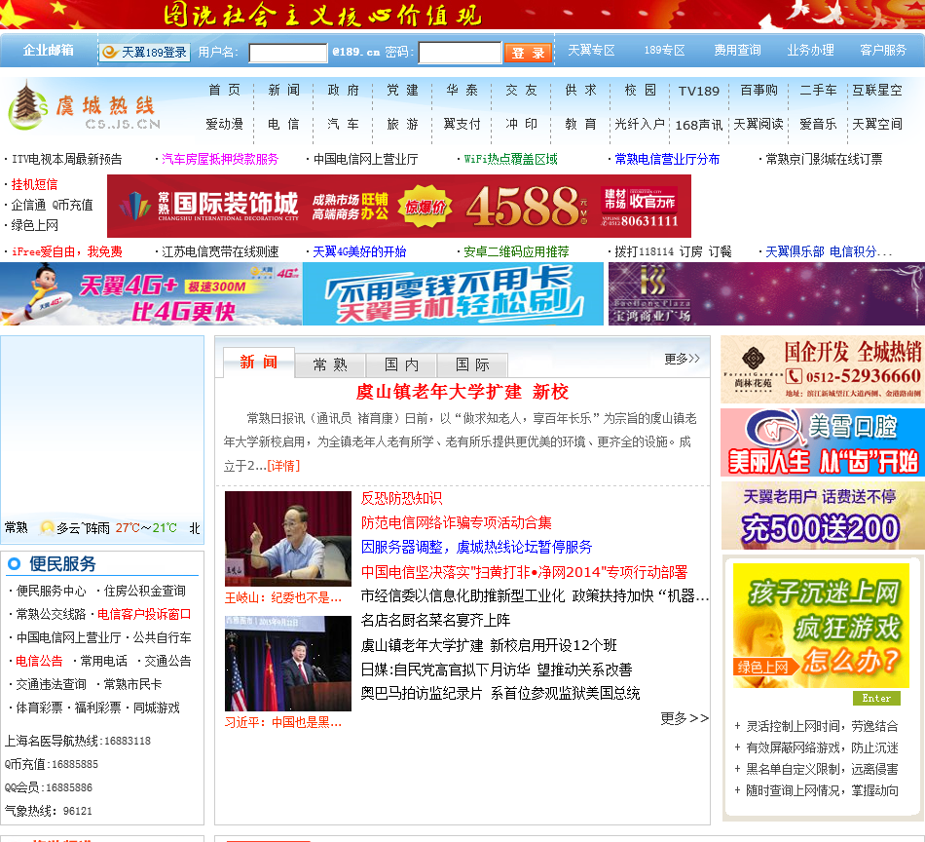Image resolution: width=925 pixels, height=842 pixels.
Task: Select the 新闻 news tab
Action: pyautogui.click(x=259, y=362)
